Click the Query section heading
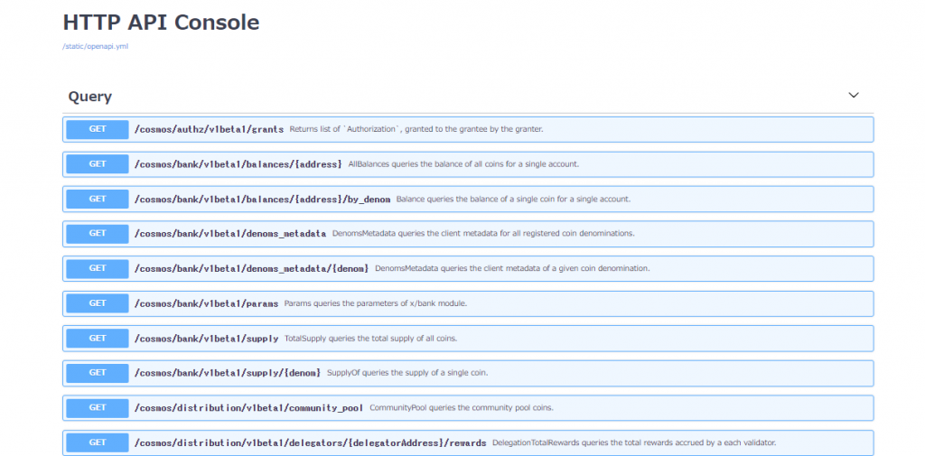Viewport: 925px width, 456px height. pyautogui.click(x=90, y=97)
